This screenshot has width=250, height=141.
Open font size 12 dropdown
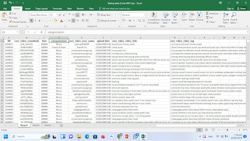[56, 15]
